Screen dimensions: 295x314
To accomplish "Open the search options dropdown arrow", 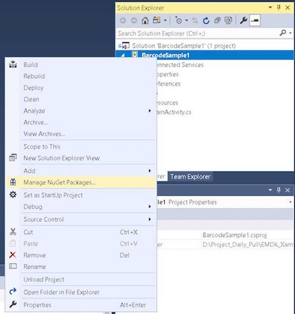I will point(290,33).
